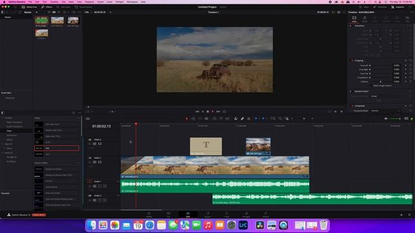Open the Composite Mode dropdown
The width and height of the screenshot is (415, 233).
point(385,111)
